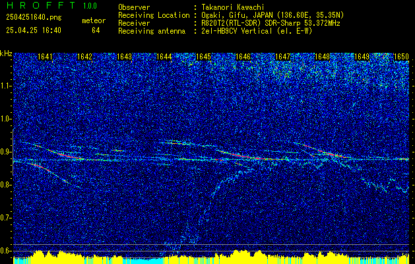The width and height of the screenshot is (415, 264).
Task: Click the 1647 time marker
Action: [x=282, y=57]
